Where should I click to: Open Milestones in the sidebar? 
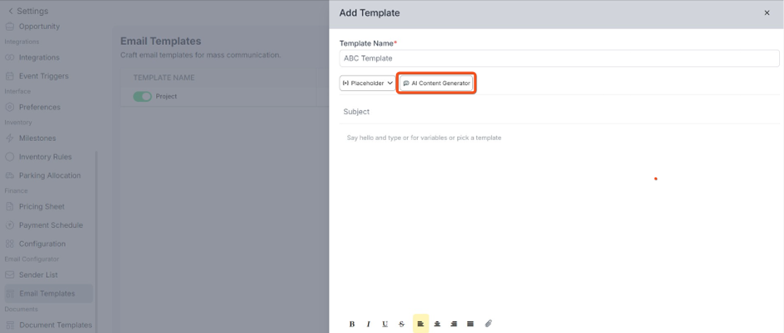tap(38, 138)
